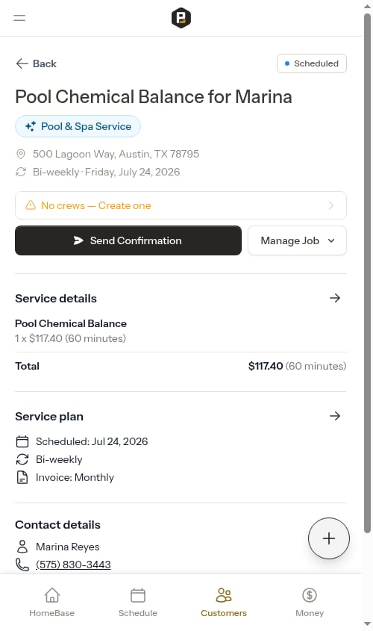The image size is (373, 631).
Task: Click the paper plane send icon
Action: click(x=78, y=240)
